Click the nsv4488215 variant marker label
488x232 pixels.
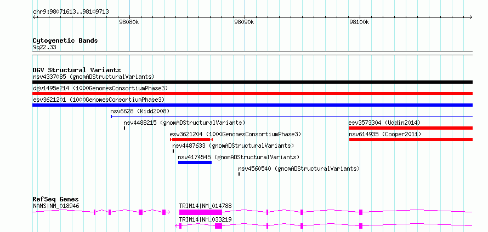point(184,123)
